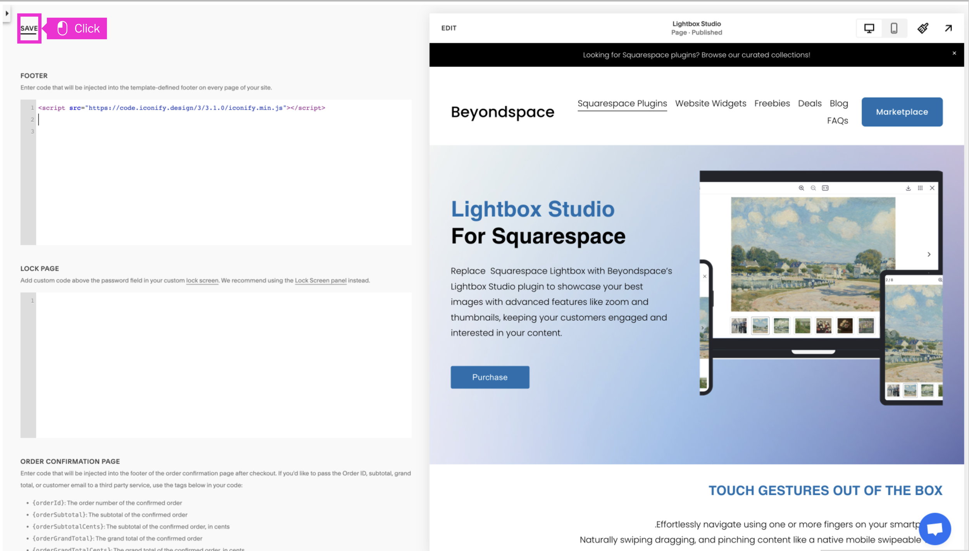
Task: Click the FOOTER section heading
Action: point(34,76)
